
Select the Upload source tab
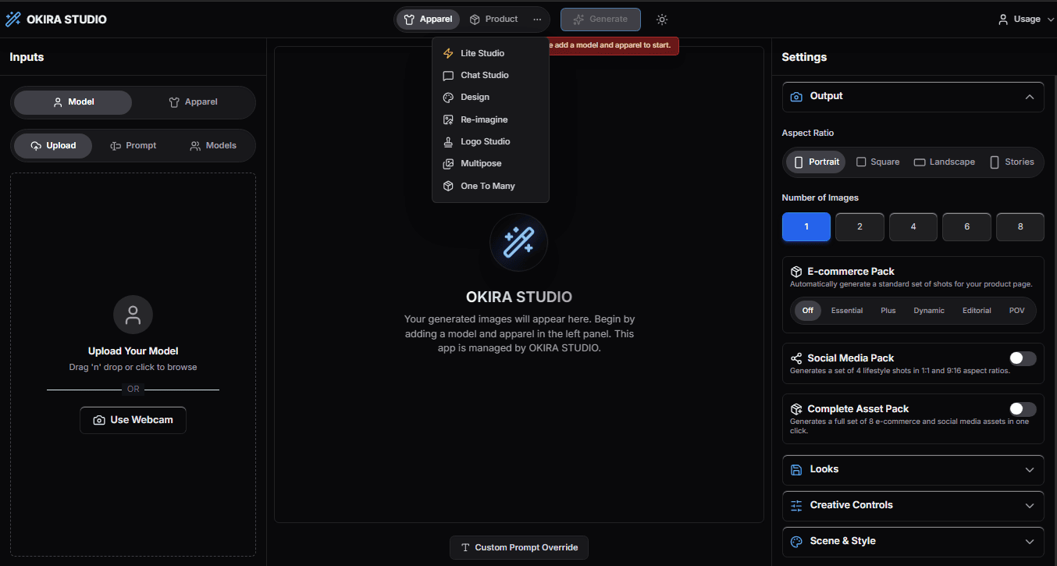pyautogui.click(x=53, y=146)
